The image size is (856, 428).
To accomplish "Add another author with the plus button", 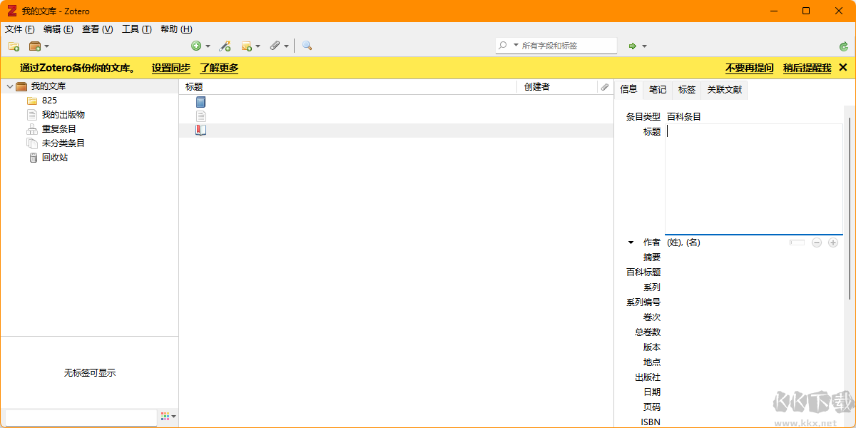I will [x=832, y=242].
